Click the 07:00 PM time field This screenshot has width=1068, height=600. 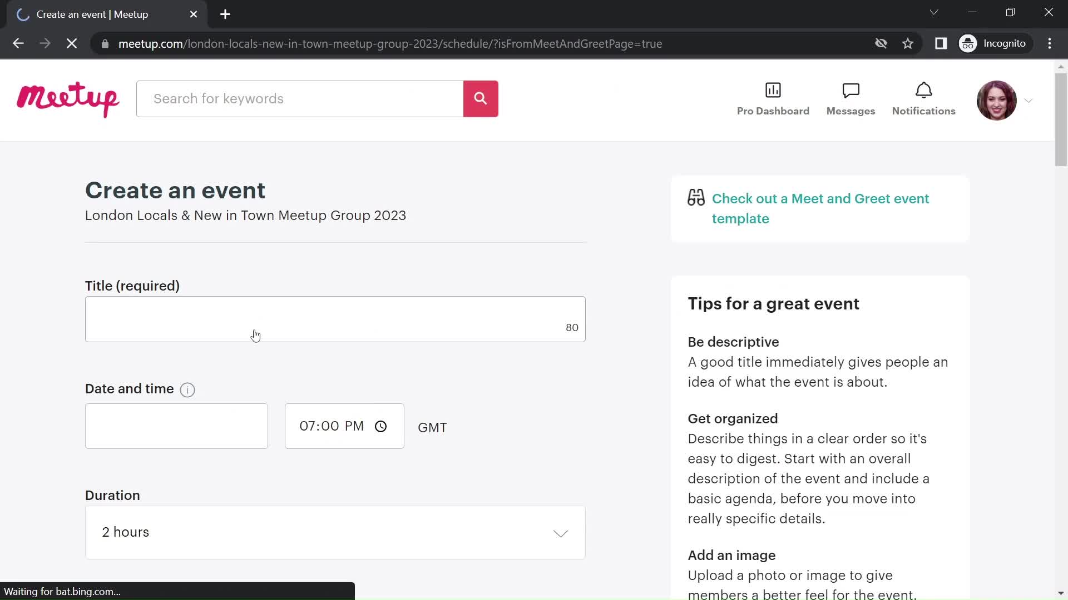pyautogui.click(x=344, y=426)
